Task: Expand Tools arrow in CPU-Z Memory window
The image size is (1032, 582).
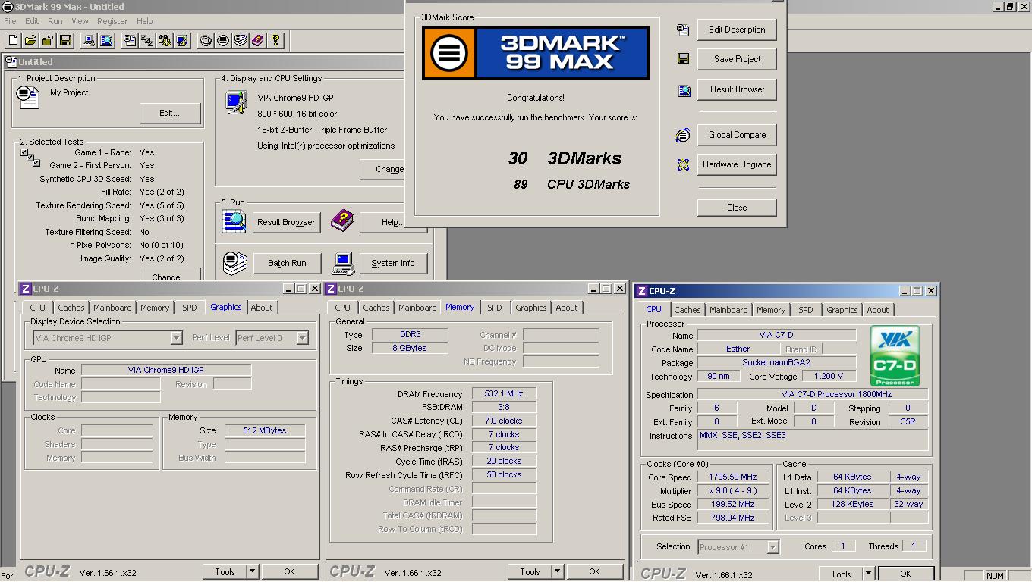Action: pyautogui.click(x=558, y=571)
